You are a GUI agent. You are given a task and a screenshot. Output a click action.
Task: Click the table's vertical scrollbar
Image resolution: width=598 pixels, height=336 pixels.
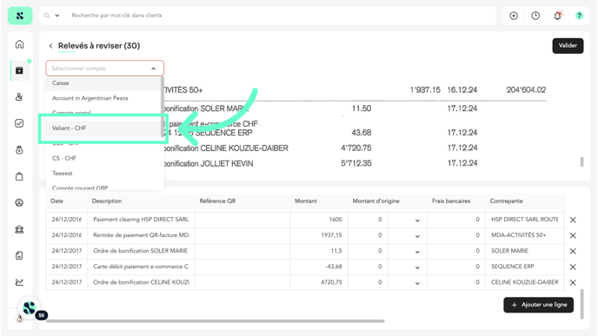[581, 304]
